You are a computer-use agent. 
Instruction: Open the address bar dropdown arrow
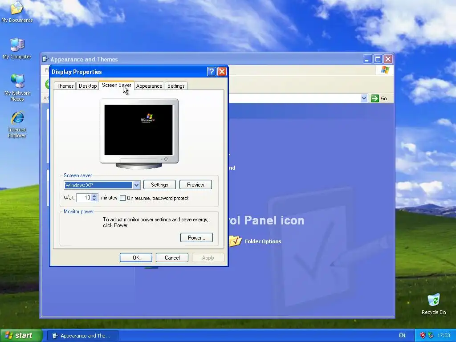[x=364, y=98]
